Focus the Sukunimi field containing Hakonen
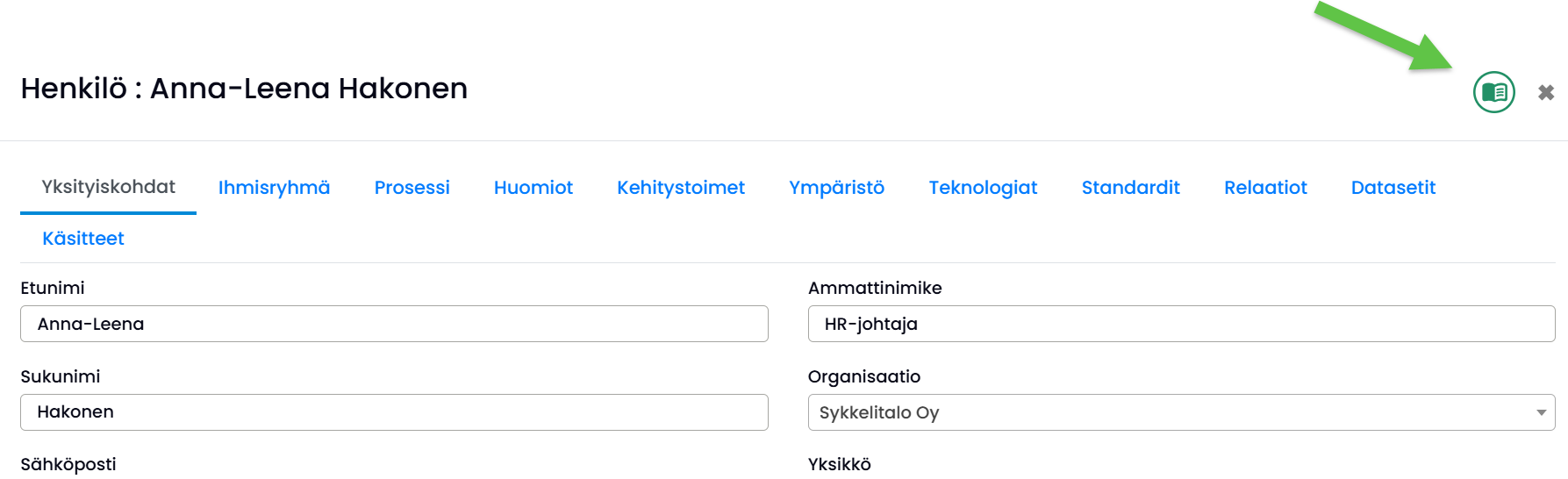Screen dimensions: 1568x479 click(394, 412)
